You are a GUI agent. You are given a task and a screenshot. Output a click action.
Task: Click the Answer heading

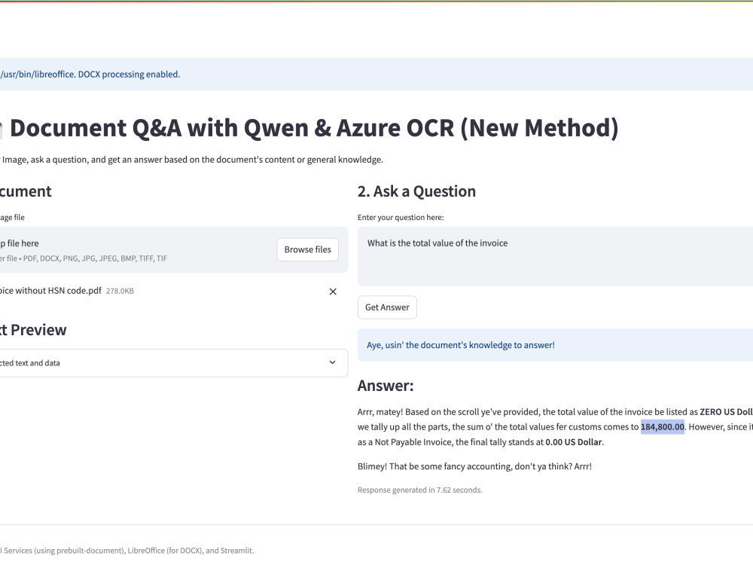pyautogui.click(x=386, y=386)
